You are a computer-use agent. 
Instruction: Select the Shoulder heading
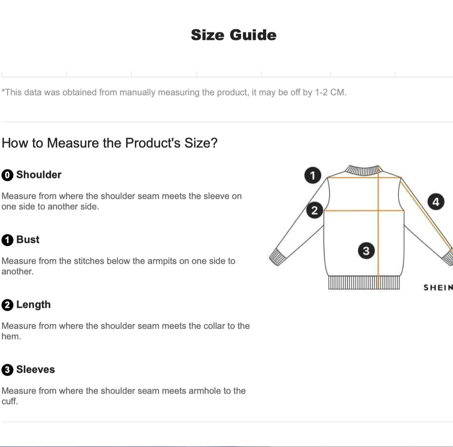(x=39, y=175)
